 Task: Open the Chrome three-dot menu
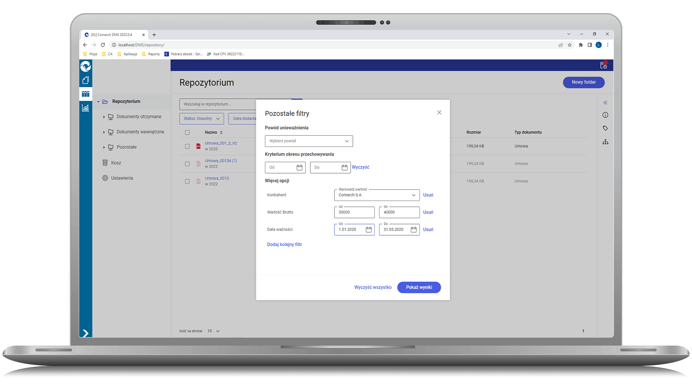pyautogui.click(x=608, y=45)
